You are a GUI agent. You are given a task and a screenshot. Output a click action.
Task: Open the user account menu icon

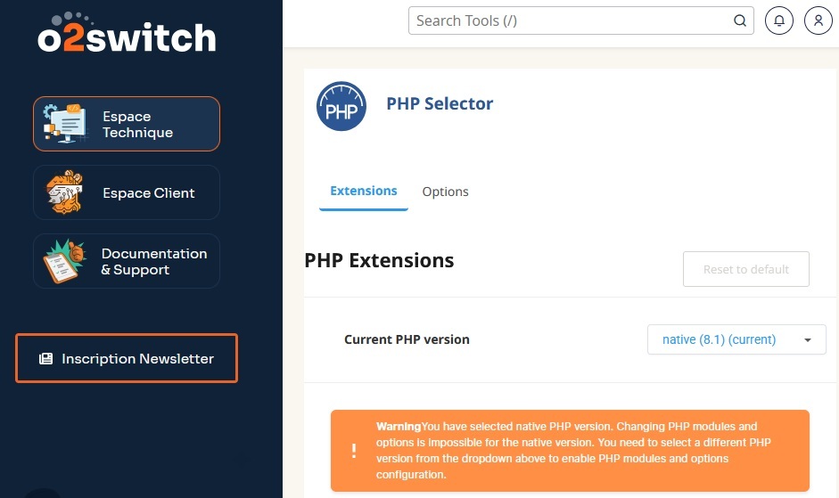(818, 20)
